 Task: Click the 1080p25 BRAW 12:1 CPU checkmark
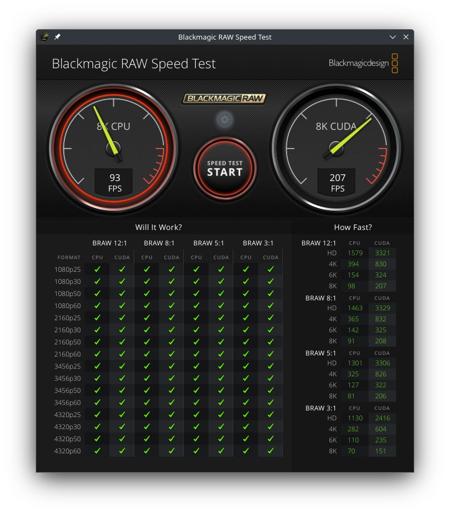[x=97, y=269]
